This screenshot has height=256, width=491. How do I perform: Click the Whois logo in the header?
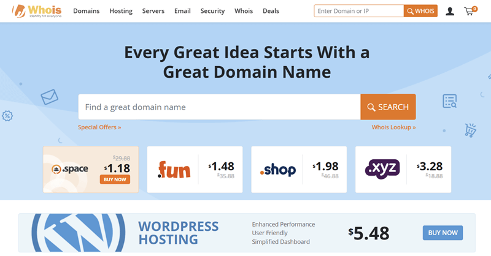click(x=37, y=11)
